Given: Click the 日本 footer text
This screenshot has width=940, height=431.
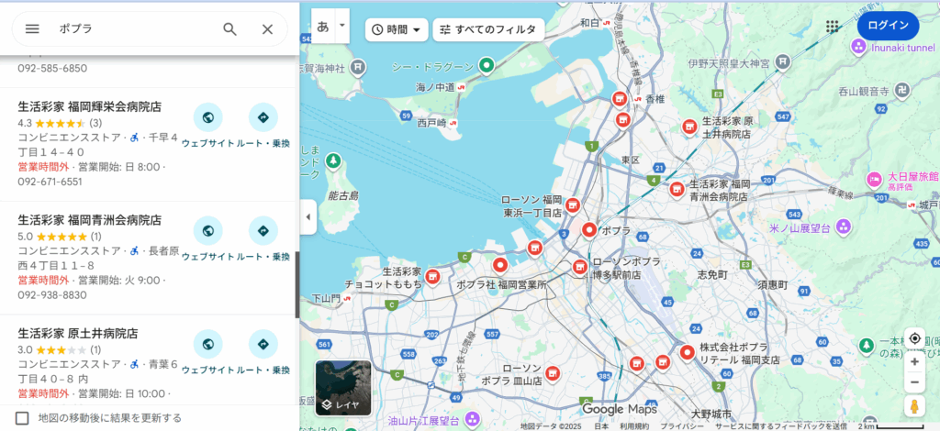Looking at the screenshot, I should point(601,426).
